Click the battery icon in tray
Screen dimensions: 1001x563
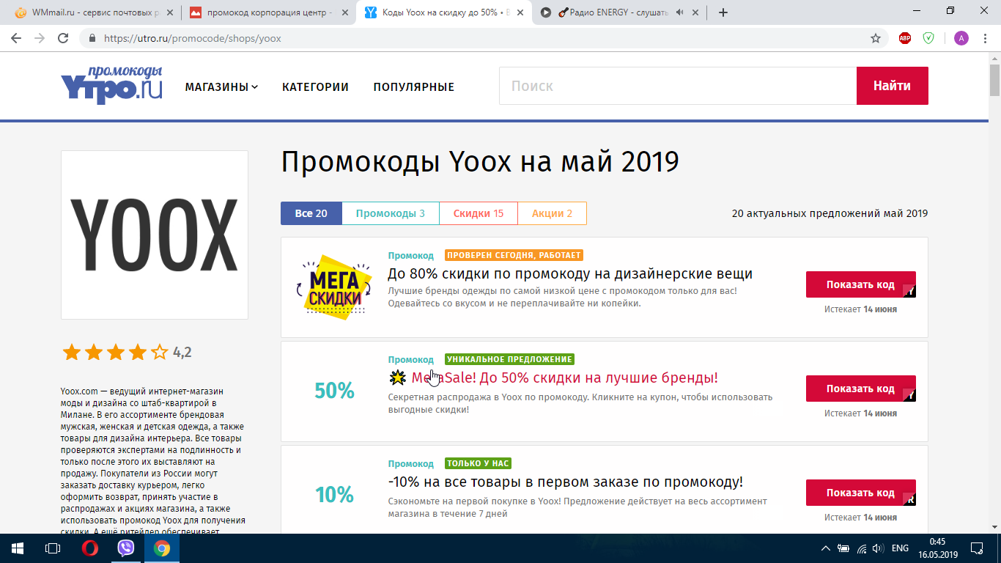coord(843,548)
